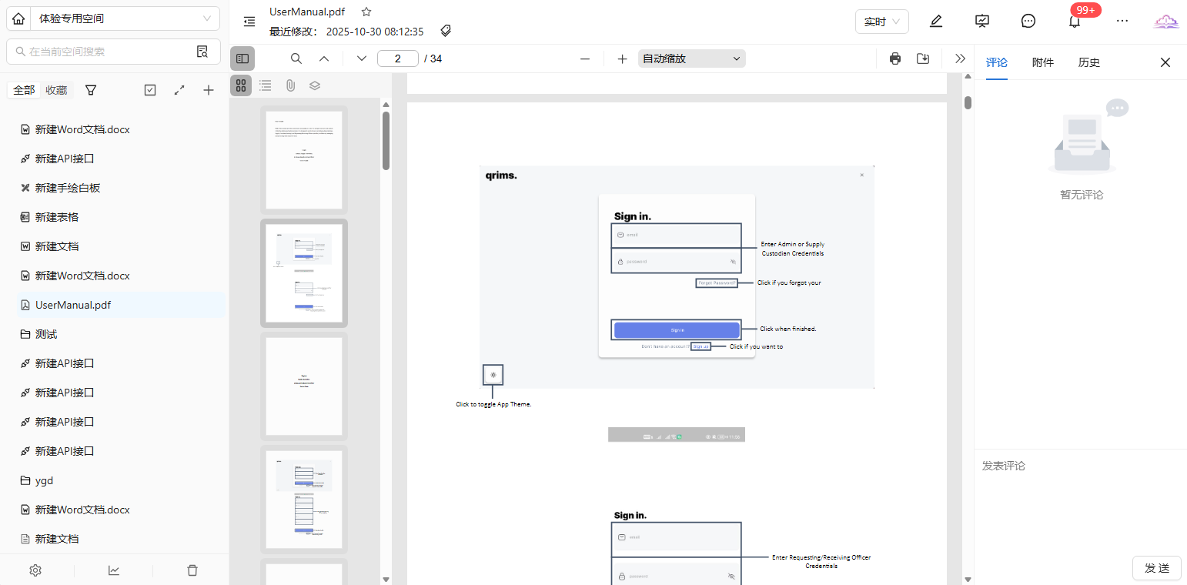Open sidebar settings gear icon
The width and height of the screenshot is (1187, 585).
coord(35,570)
